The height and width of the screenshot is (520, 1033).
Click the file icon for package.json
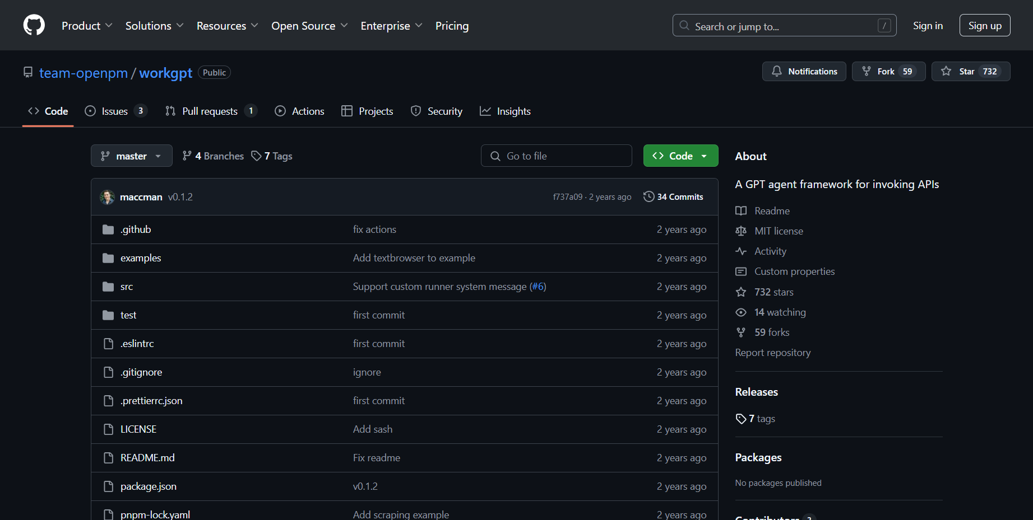108,486
